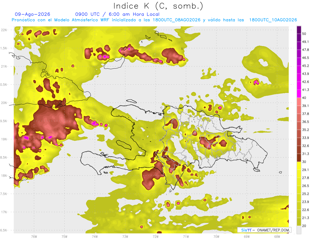Pick the salmon swatch between 39.1 and 40
The image size is (311, 240).
(x=299, y=102)
